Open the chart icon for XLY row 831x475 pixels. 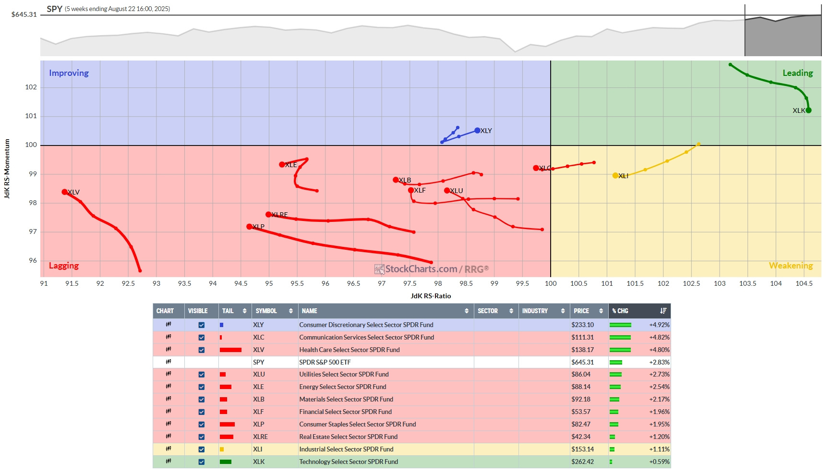click(x=169, y=325)
